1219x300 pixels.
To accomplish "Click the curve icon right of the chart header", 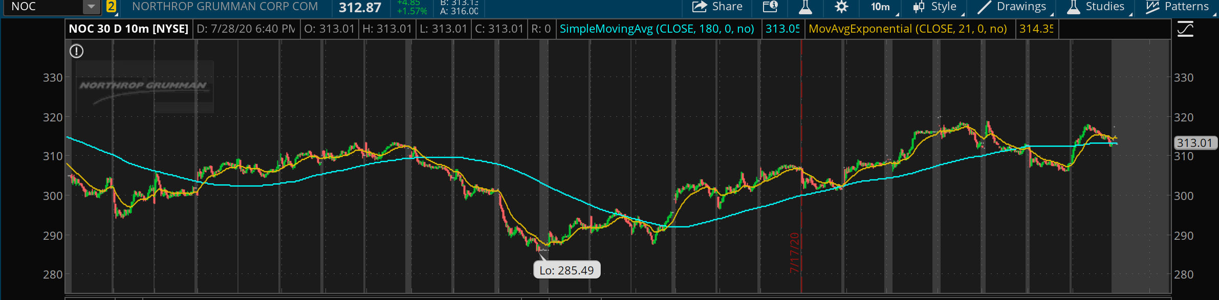I will point(1185,29).
